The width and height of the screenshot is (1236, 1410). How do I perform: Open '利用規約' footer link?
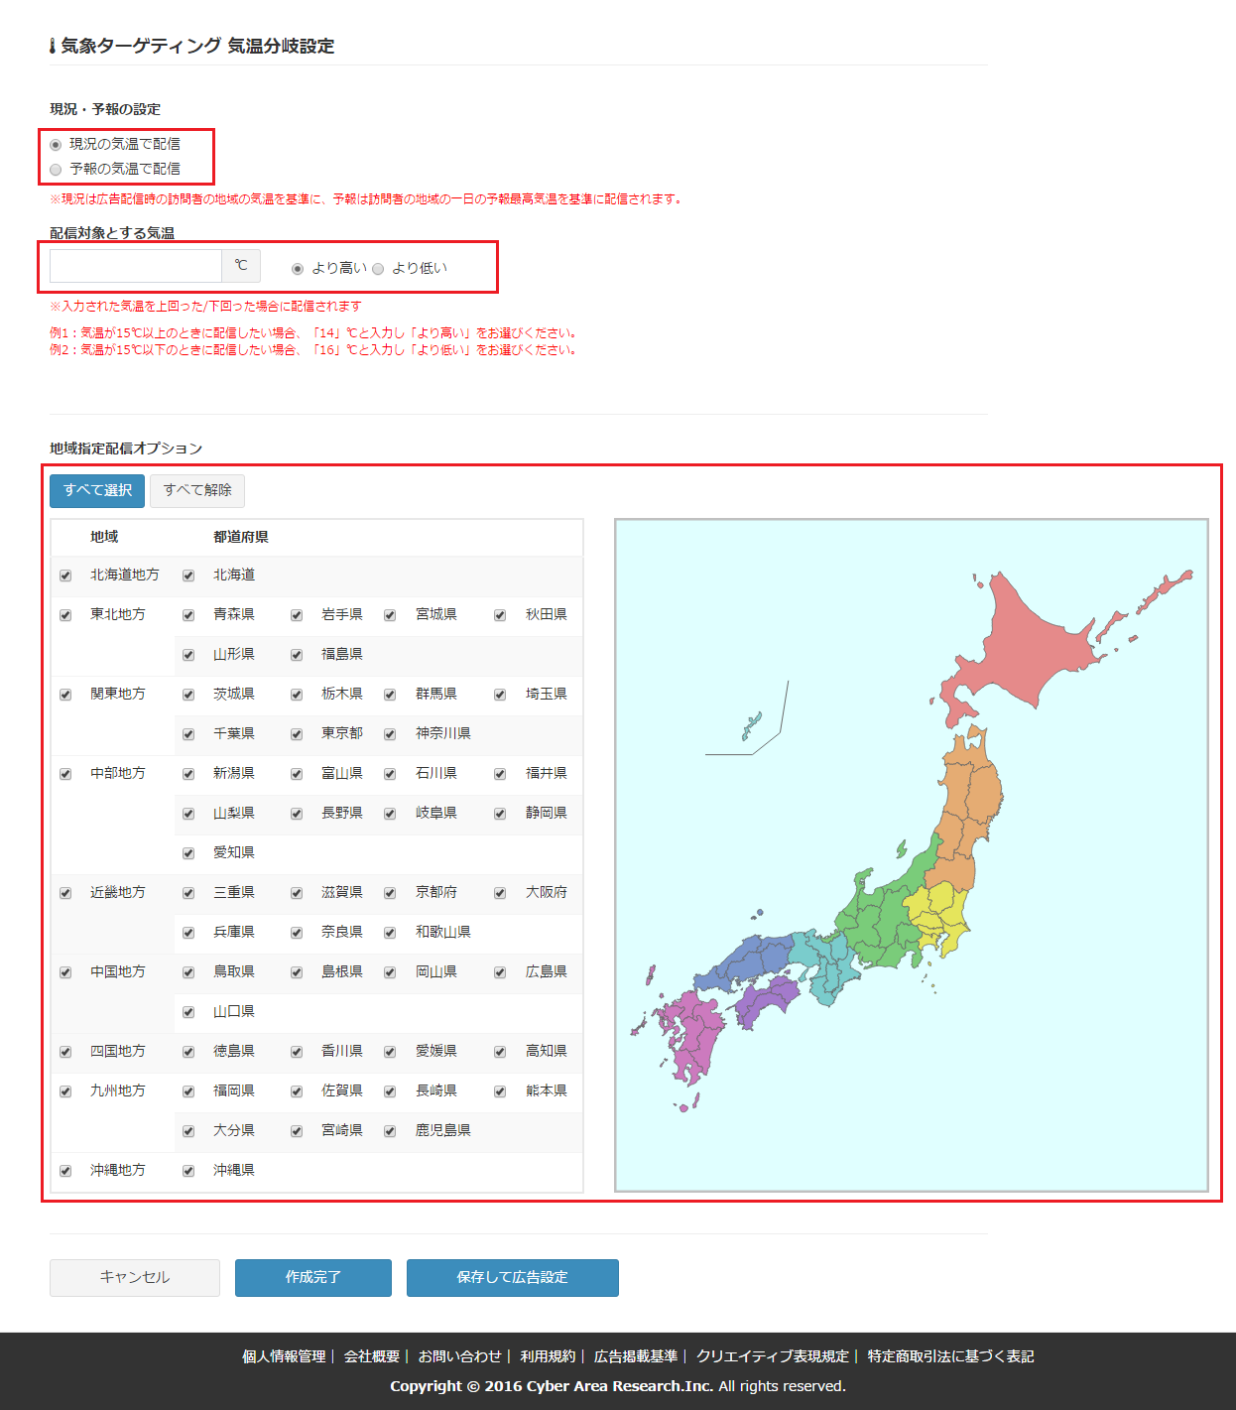click(548, 1356)
